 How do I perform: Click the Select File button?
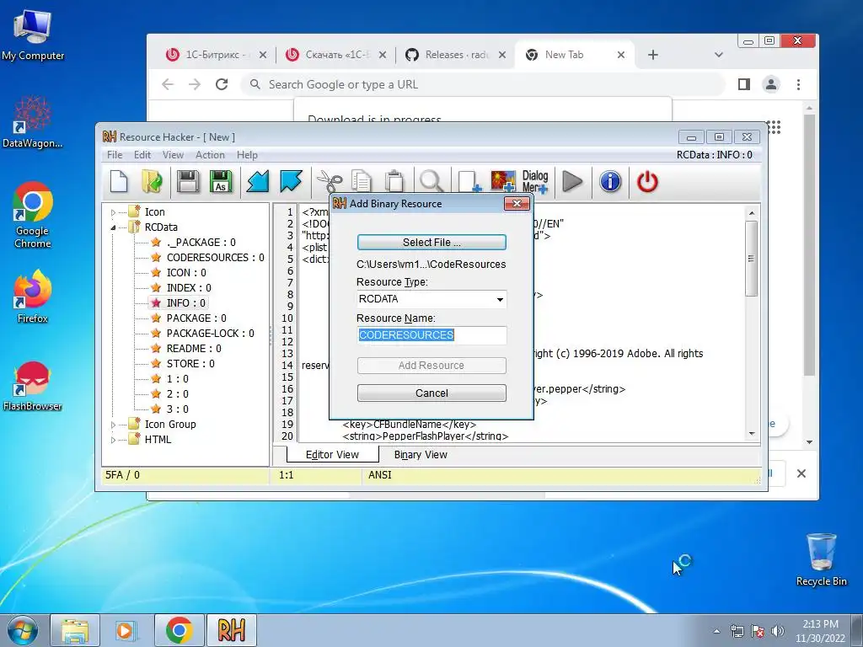(431, 242)
